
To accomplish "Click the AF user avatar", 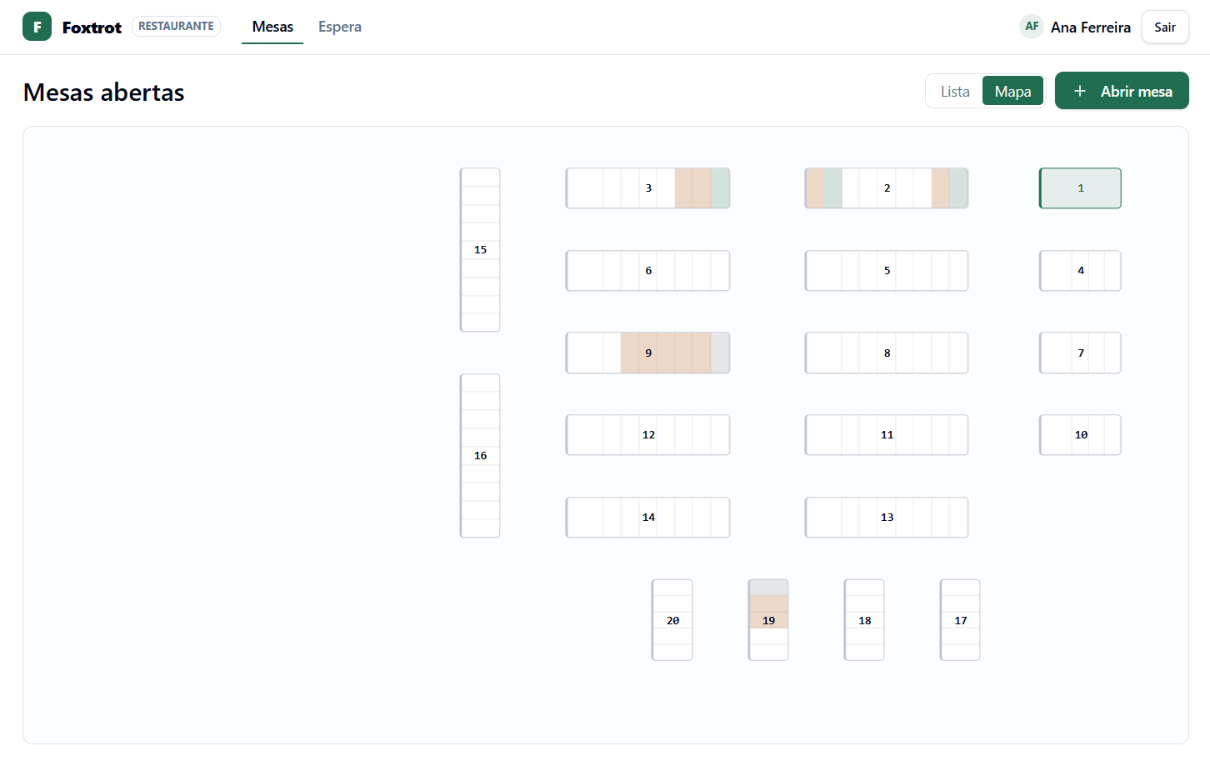I will (x=1032, y=27).
